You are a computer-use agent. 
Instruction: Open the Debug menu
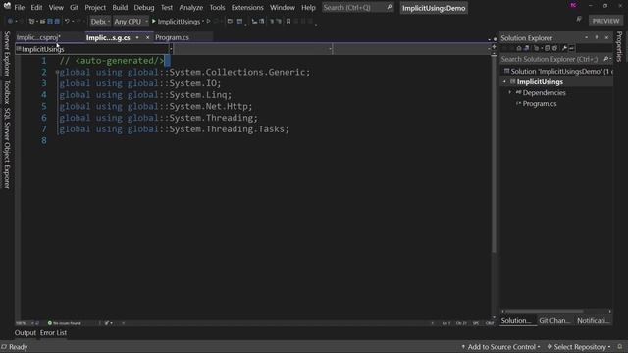click(x=144, y=8)
